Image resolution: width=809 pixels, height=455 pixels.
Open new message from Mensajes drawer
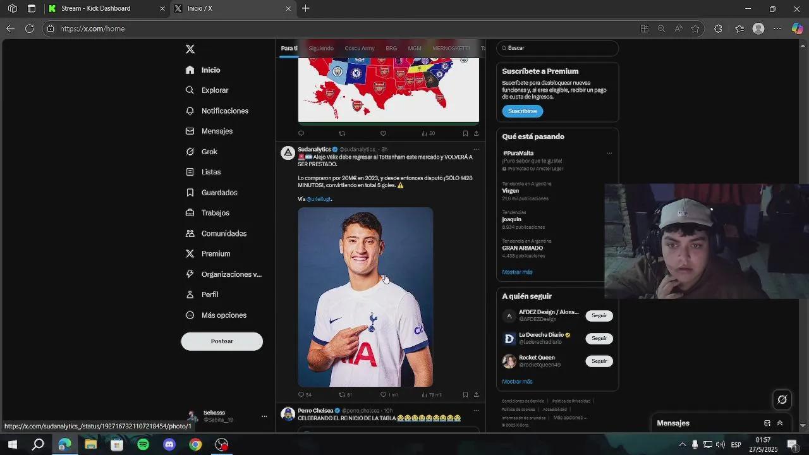click(767, 423)
